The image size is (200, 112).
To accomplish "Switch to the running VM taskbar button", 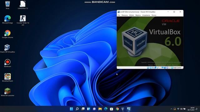I will [129, 109].
